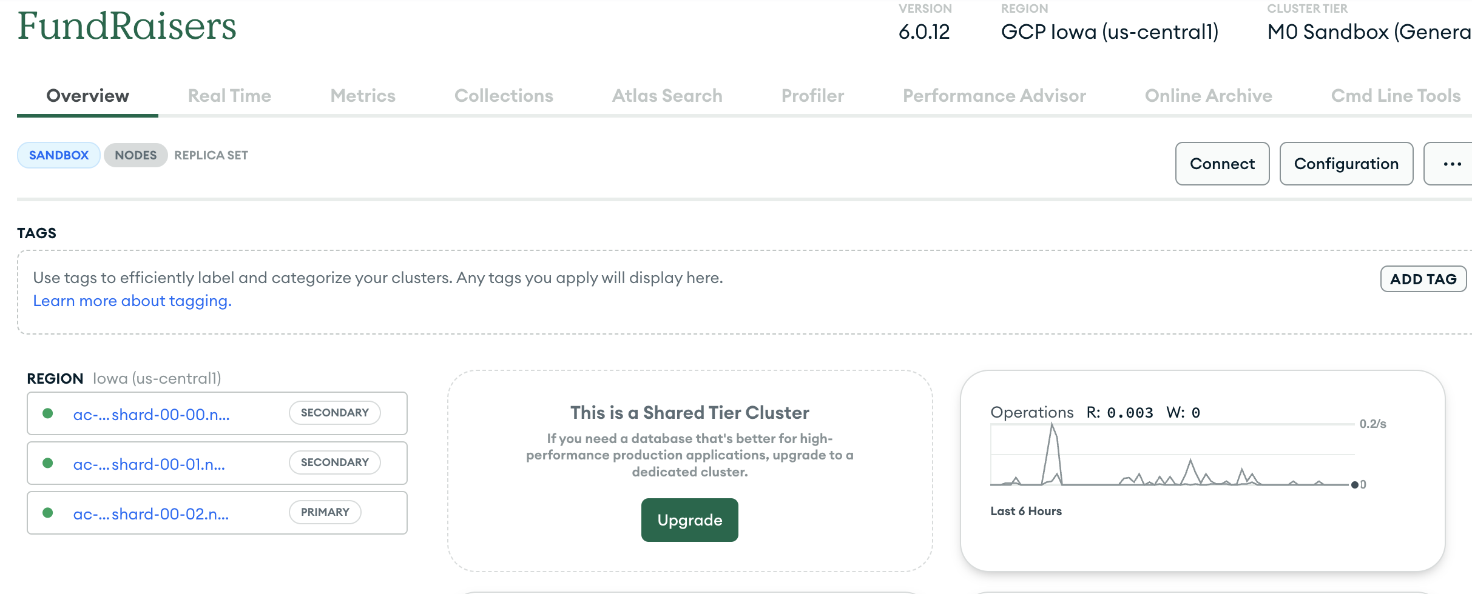Click the green status dot of shard-00-01

(48, 463)
